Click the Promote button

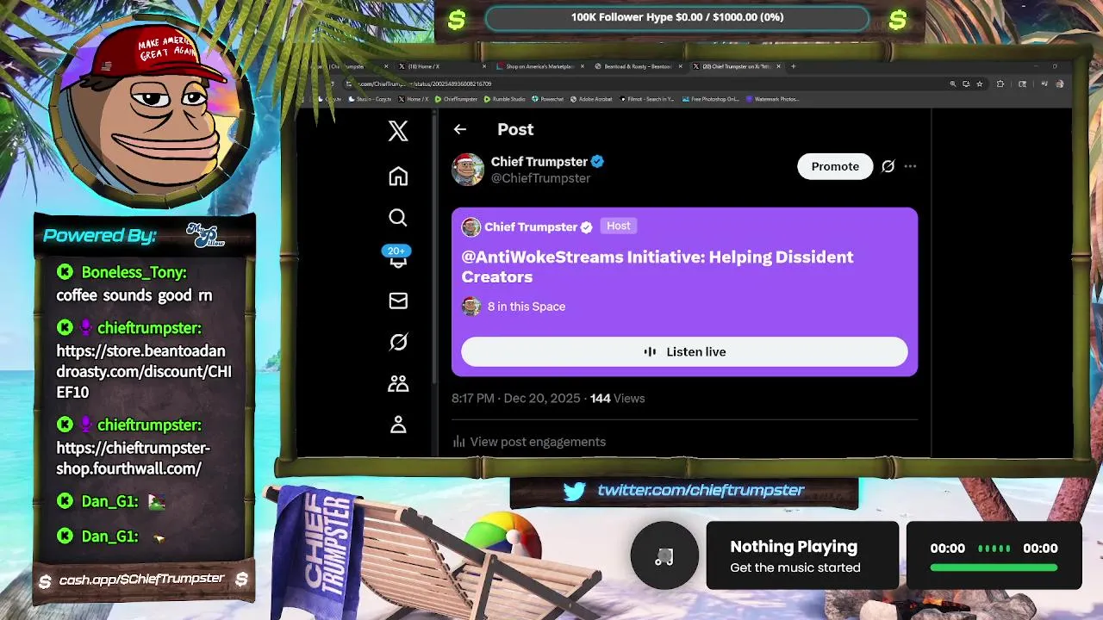pyautogui.click(x=835, y=166)
